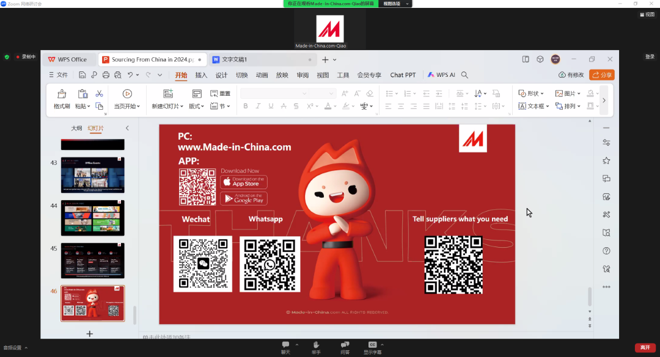
Task: Open the File (文件) menu
Action: point(58,75)
